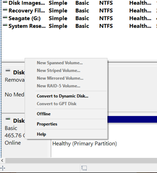Click the Seagate (G:) volume drive icon

point(5,17)
